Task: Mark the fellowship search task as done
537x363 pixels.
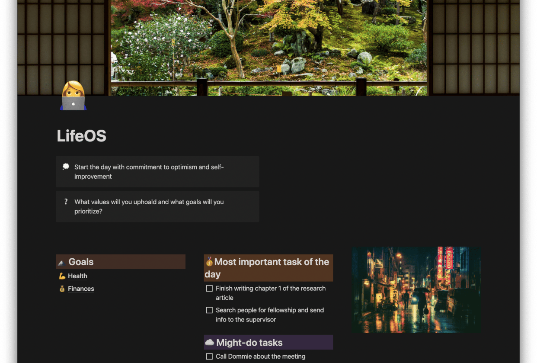Action: (209, 310)
